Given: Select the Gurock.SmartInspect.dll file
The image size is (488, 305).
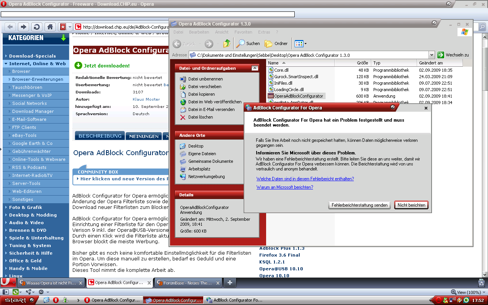Looking at the screenshot, I should tap(293, 77).
